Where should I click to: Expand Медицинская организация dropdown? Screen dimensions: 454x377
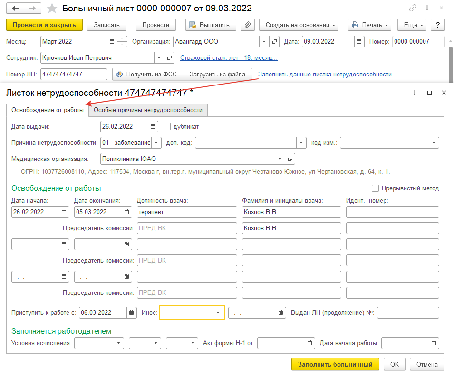click(280, 159)
